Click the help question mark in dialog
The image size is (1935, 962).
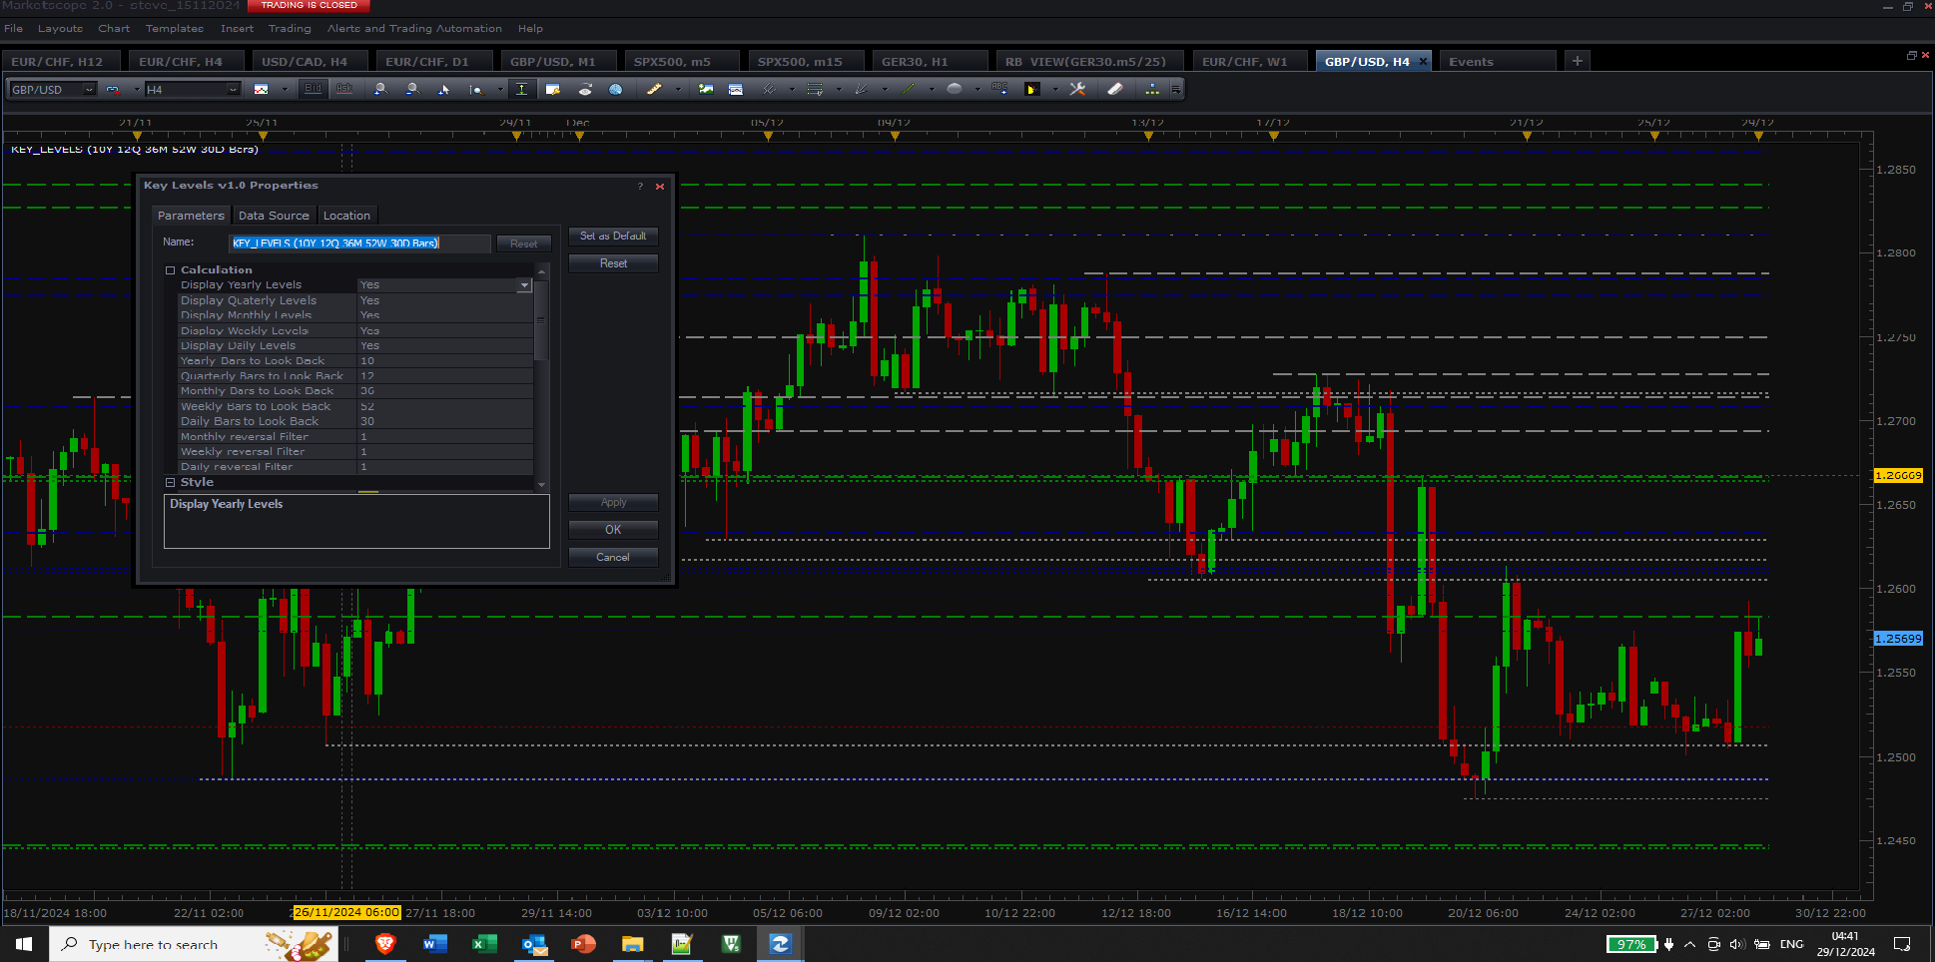(x=640, y=187)
